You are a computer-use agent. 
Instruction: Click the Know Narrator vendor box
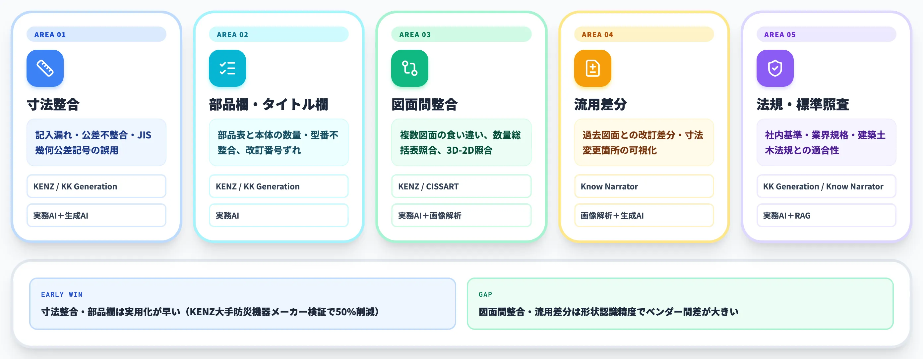(x=644, y=186)
